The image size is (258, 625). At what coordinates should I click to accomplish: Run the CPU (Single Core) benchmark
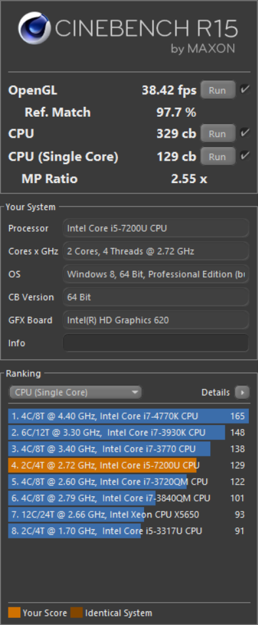pos(217,157)
